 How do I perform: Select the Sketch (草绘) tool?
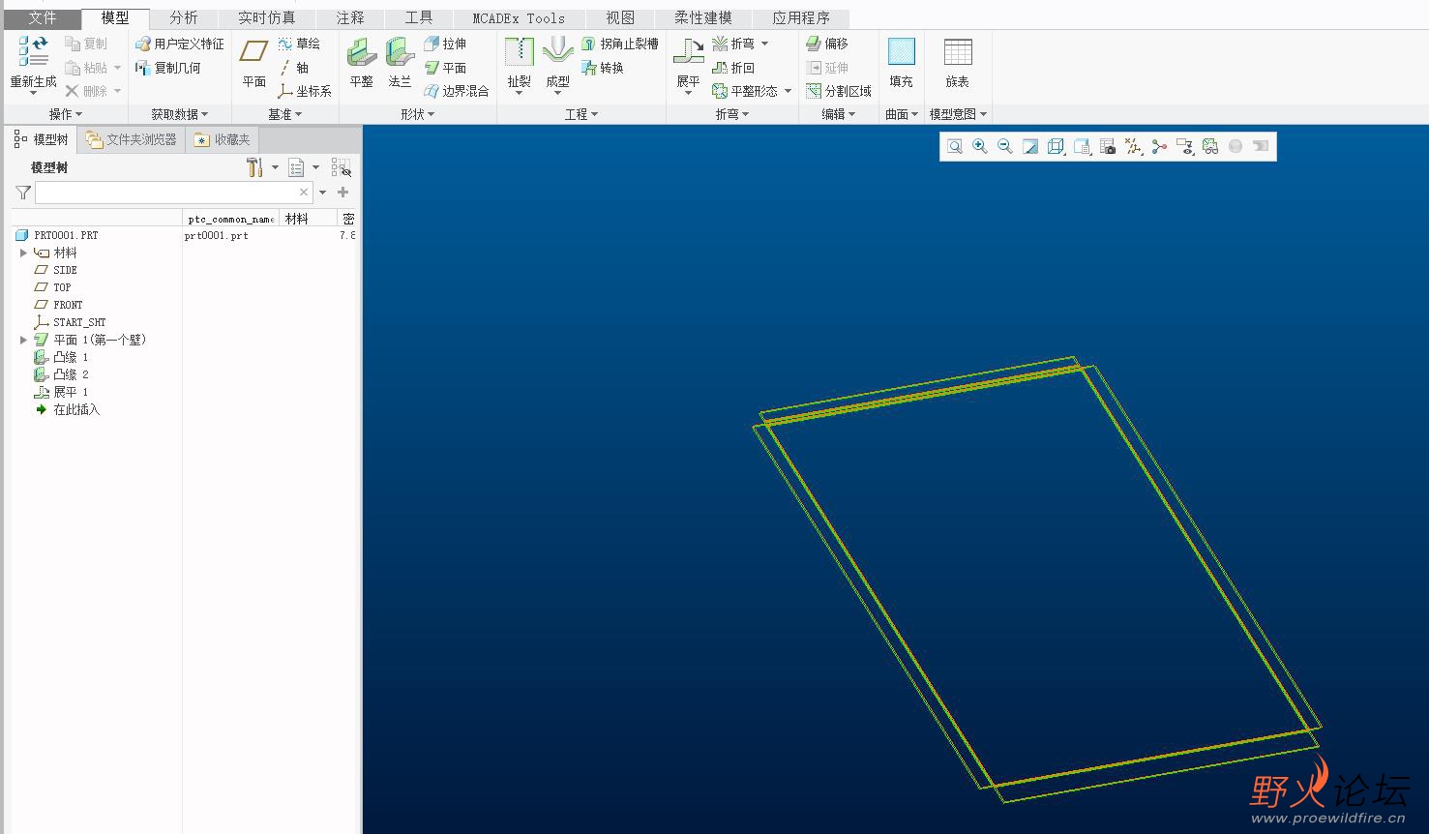(299, 44)
